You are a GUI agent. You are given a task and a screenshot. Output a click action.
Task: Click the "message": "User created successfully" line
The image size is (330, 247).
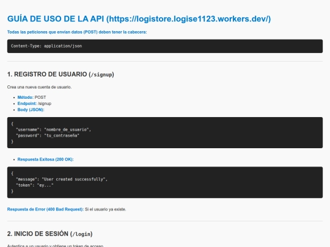point(62,179)
